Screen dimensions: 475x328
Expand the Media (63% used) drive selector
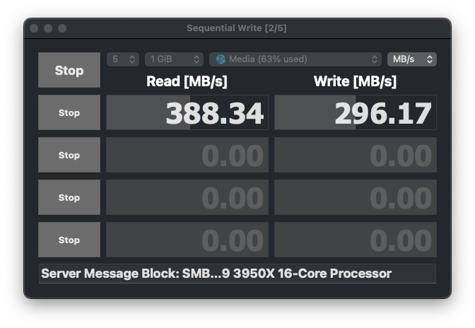295,59
